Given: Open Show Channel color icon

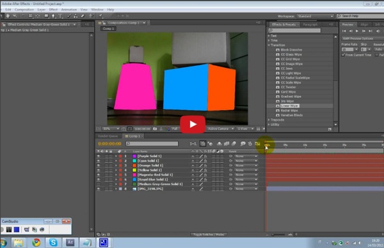Looking at the screenshot, I should (x=167, y=128).
